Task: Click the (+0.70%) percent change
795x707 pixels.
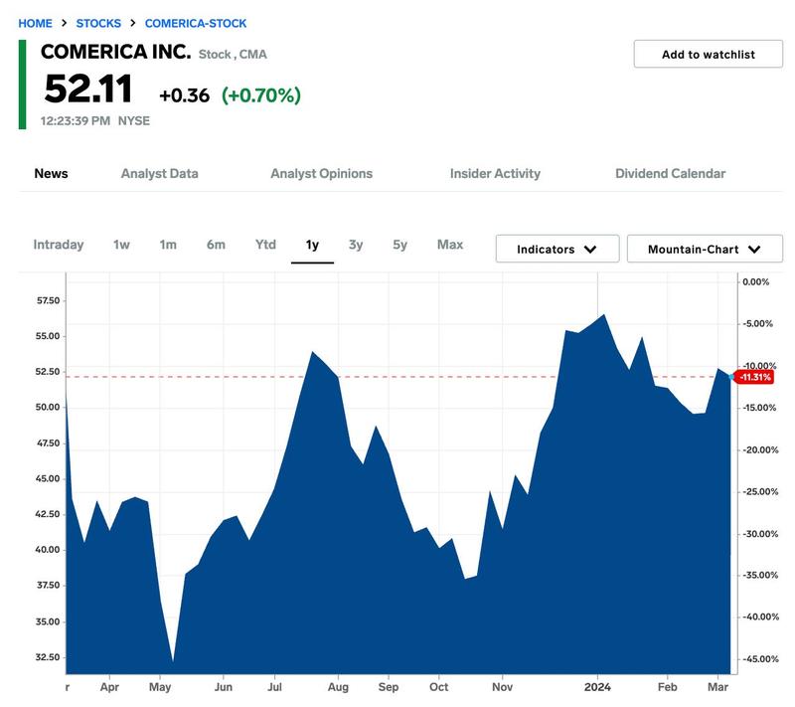Action: [261, 95]
